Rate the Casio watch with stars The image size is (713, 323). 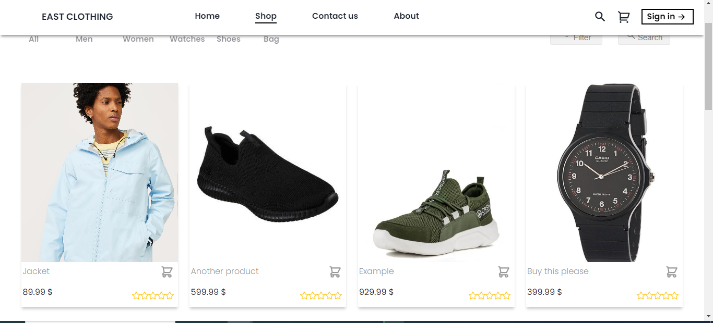(658, 295)
